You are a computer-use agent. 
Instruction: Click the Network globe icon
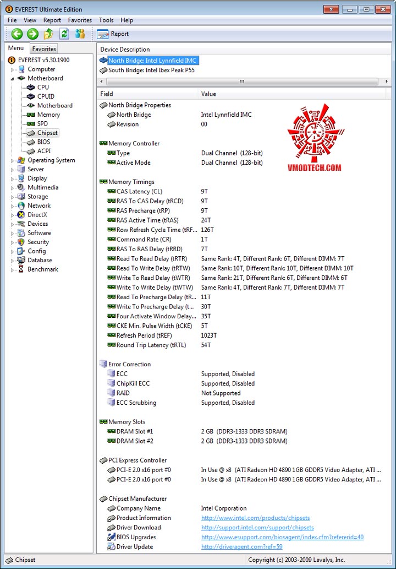21,205
